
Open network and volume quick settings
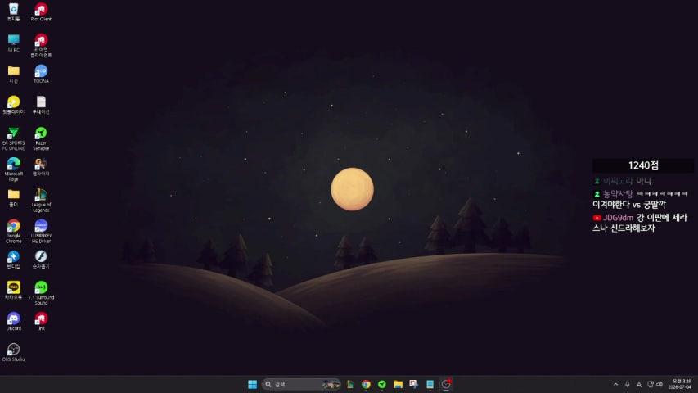pyautogui.click(x=655, y=384)
